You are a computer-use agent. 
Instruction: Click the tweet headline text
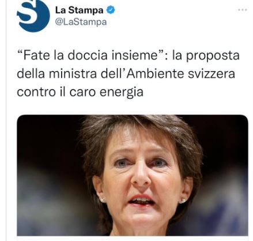(x=128, y=73)
